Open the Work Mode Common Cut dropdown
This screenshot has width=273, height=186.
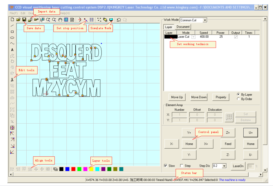coord(205,20)
